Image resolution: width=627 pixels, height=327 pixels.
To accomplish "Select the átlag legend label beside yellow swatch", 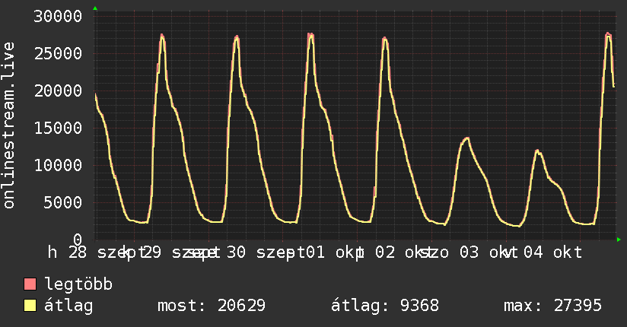I will tap(68, 306).
